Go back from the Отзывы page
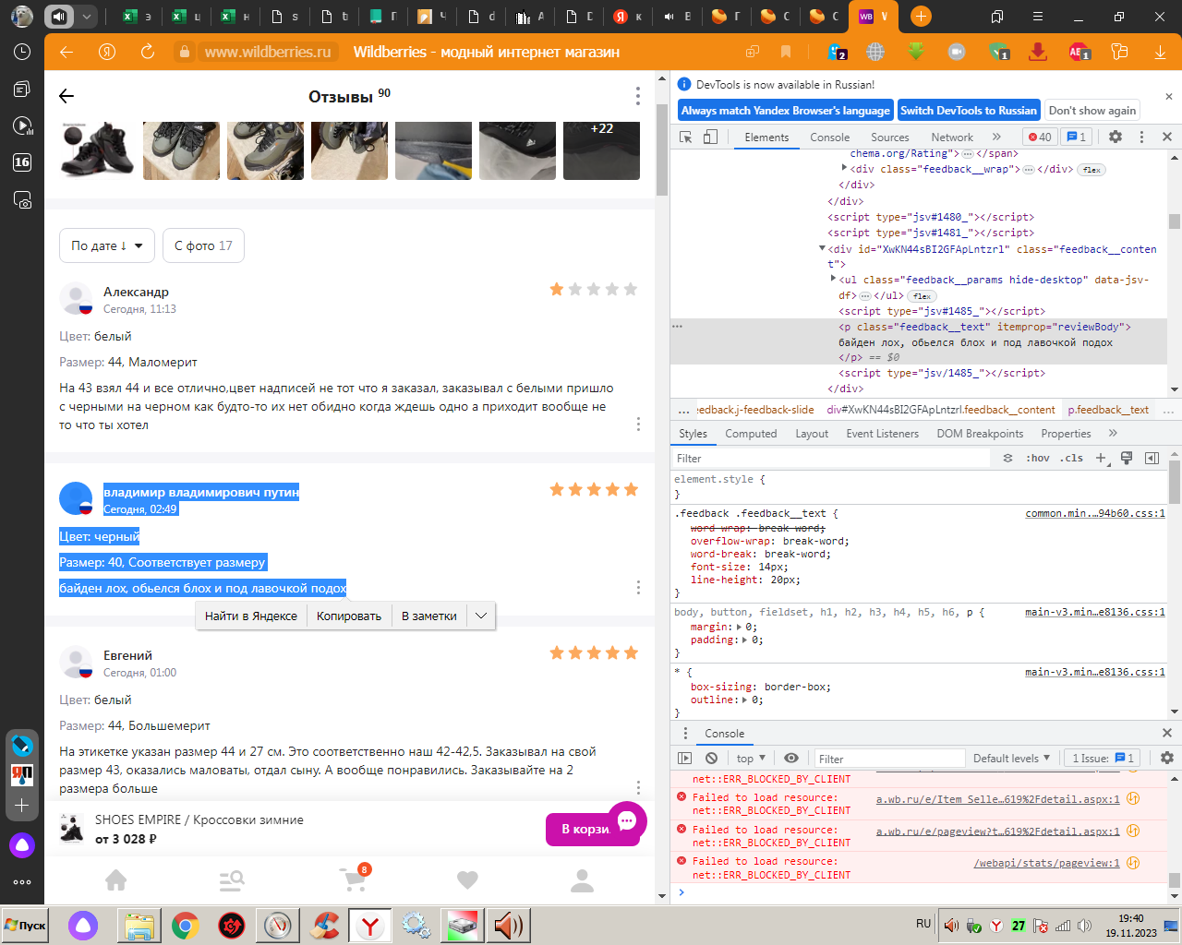 [66, 96]
